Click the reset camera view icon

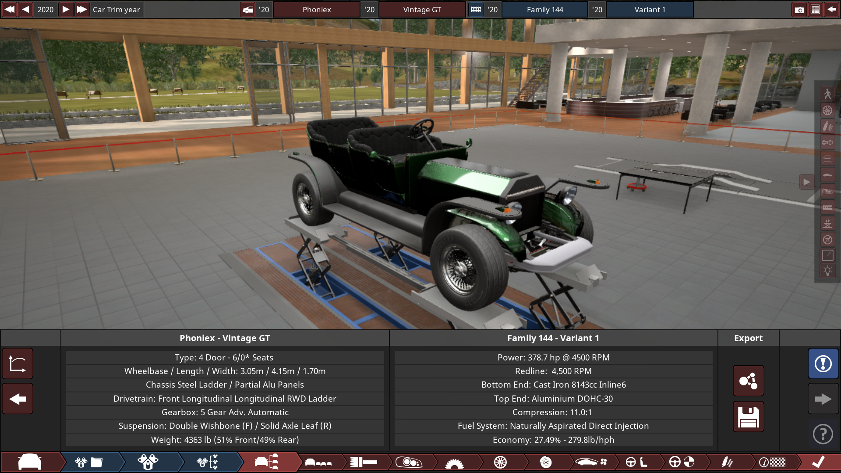coord(18,364)
